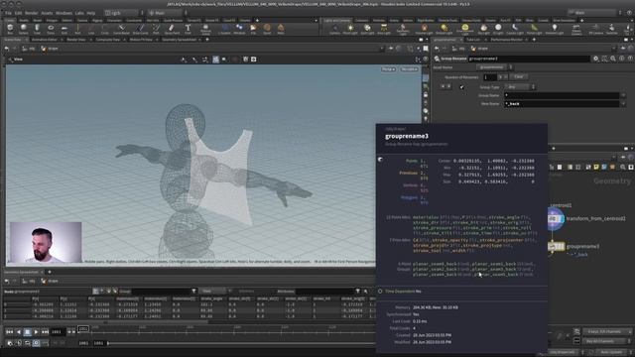Select the File shelf tool
This screenshot has height=357, width=635.
(x=253, y=29)
